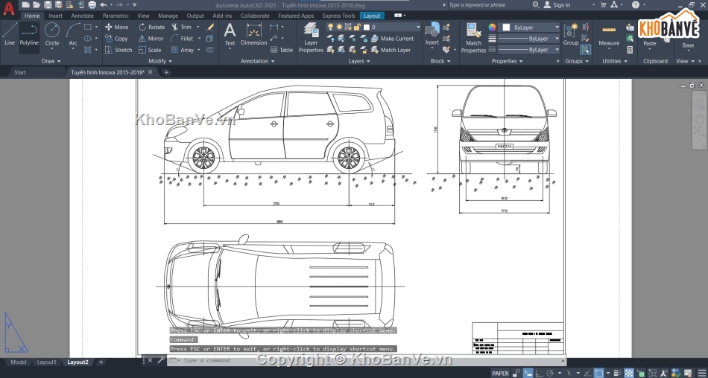This screenshot has height=378, width=708.
Task: Click the Dimension tool
Action: click(253, 35)
